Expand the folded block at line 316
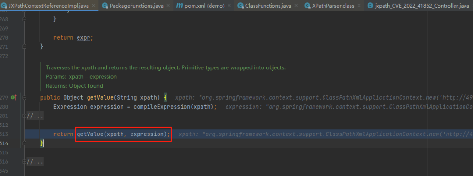473x176 pixels. (25, 162)
